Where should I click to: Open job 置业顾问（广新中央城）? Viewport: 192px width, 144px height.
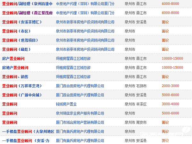22,95
